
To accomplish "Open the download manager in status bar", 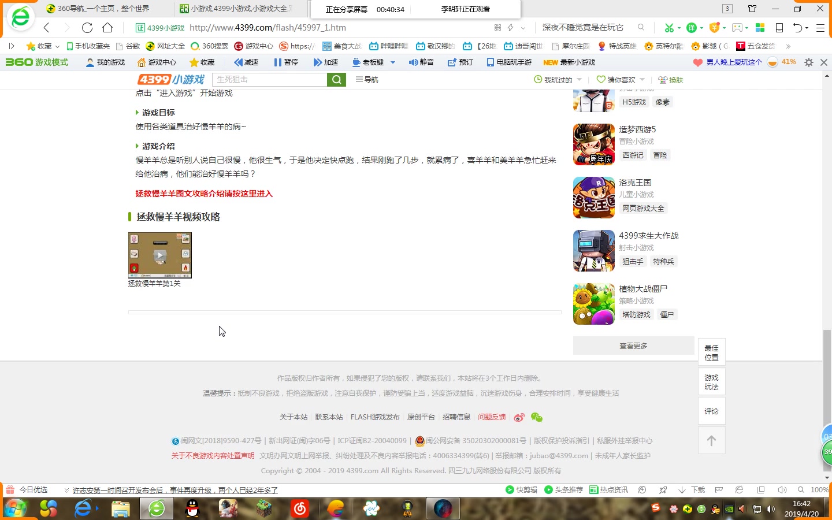I will coord(692,490).
